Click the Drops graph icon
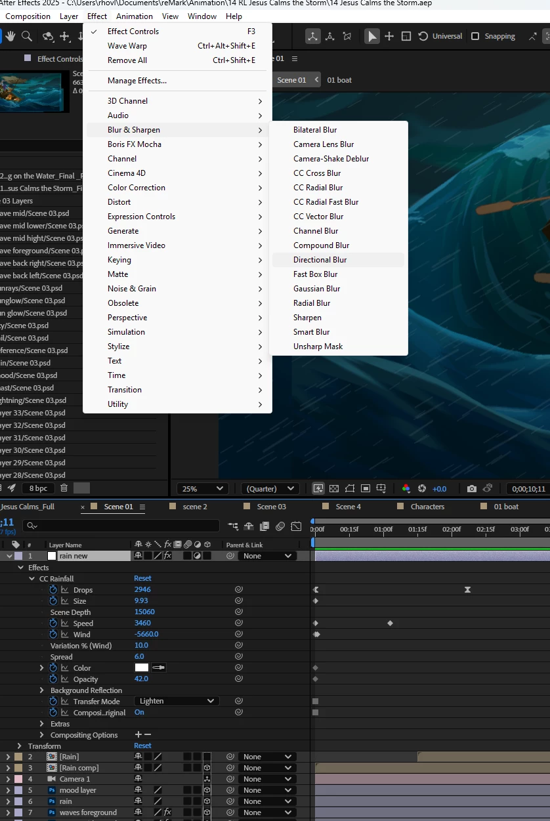 coord(65,590)
